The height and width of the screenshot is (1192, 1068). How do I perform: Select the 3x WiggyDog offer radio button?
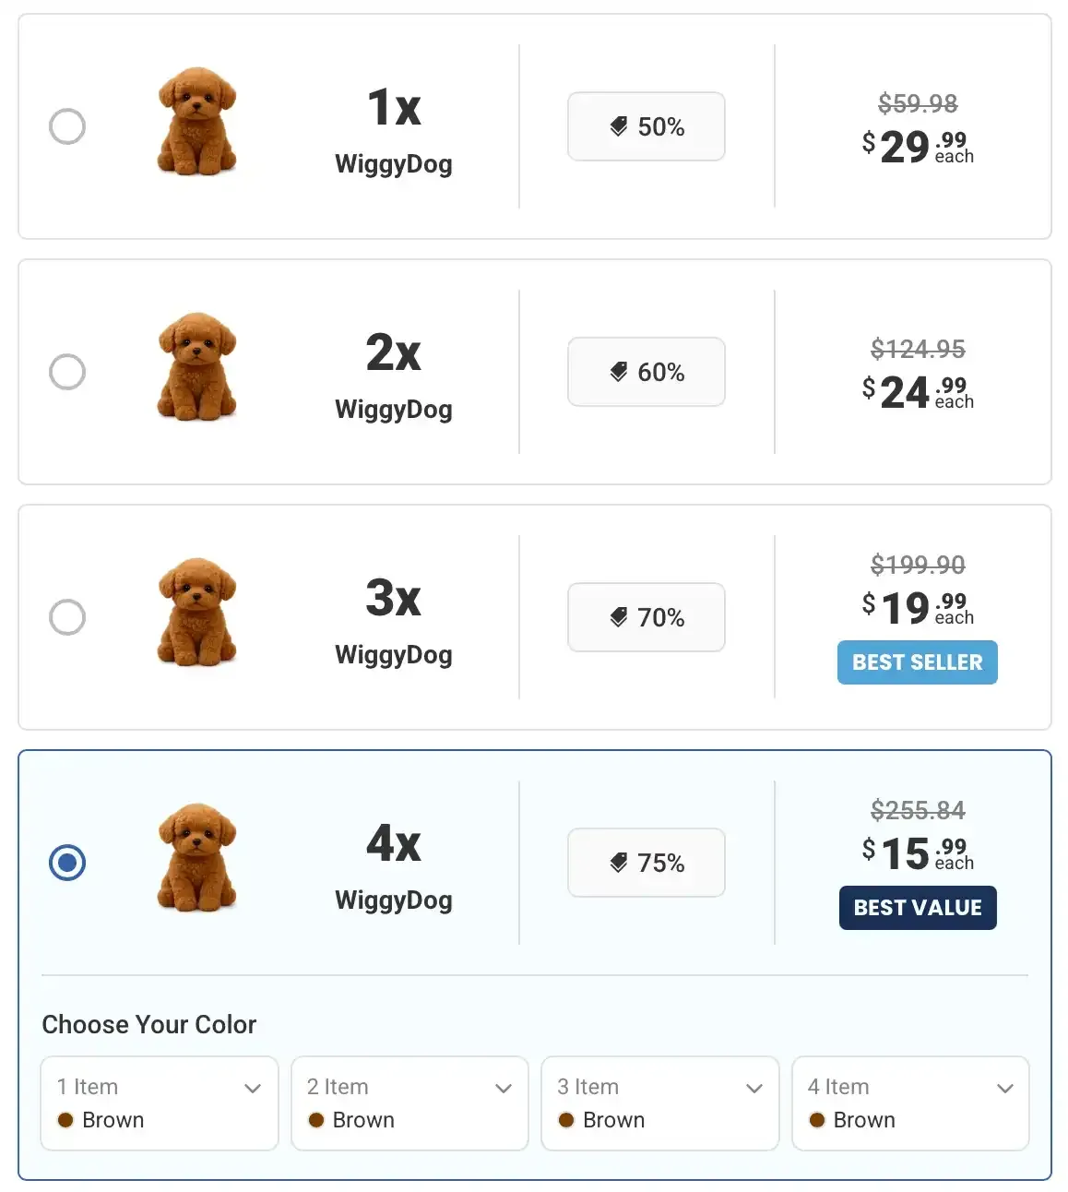coord(66,617)
